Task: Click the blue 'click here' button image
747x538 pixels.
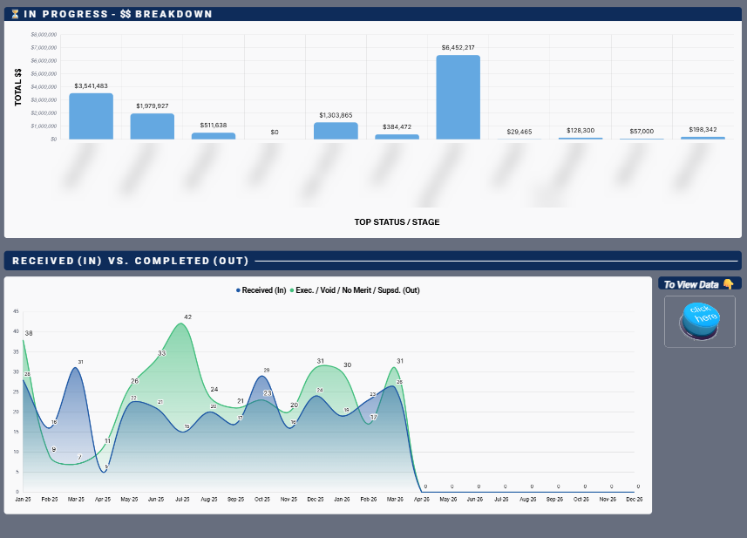Action: coord(699,322)
